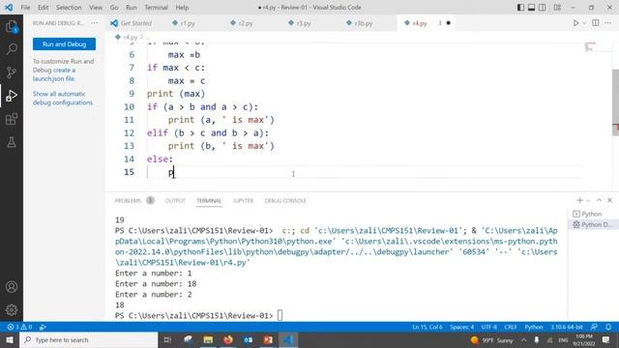Click the Windows Start button
The image size is (619, 348).
tap(10, 339)
